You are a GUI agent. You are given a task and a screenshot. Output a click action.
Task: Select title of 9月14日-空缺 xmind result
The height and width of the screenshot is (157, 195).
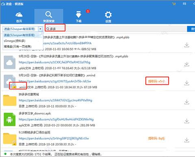[57, 75]
